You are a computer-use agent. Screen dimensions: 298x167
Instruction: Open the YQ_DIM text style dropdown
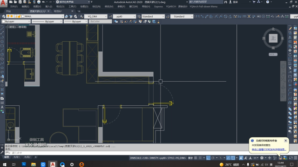pos(96,17)
